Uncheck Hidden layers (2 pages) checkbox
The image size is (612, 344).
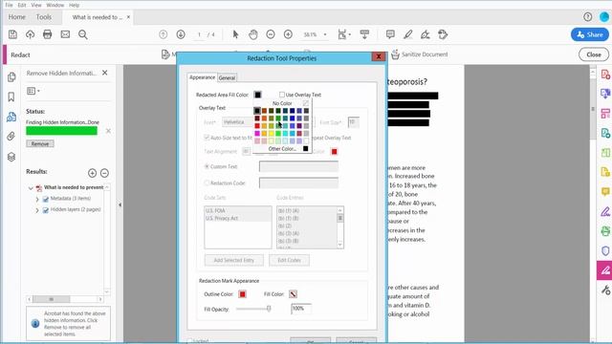(46, 210)
